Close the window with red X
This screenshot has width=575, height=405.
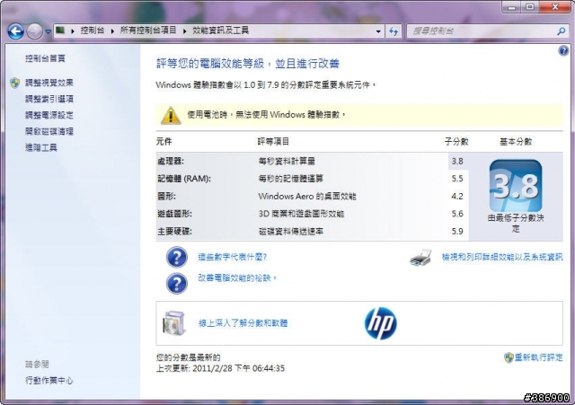click(x=555, y=6)
